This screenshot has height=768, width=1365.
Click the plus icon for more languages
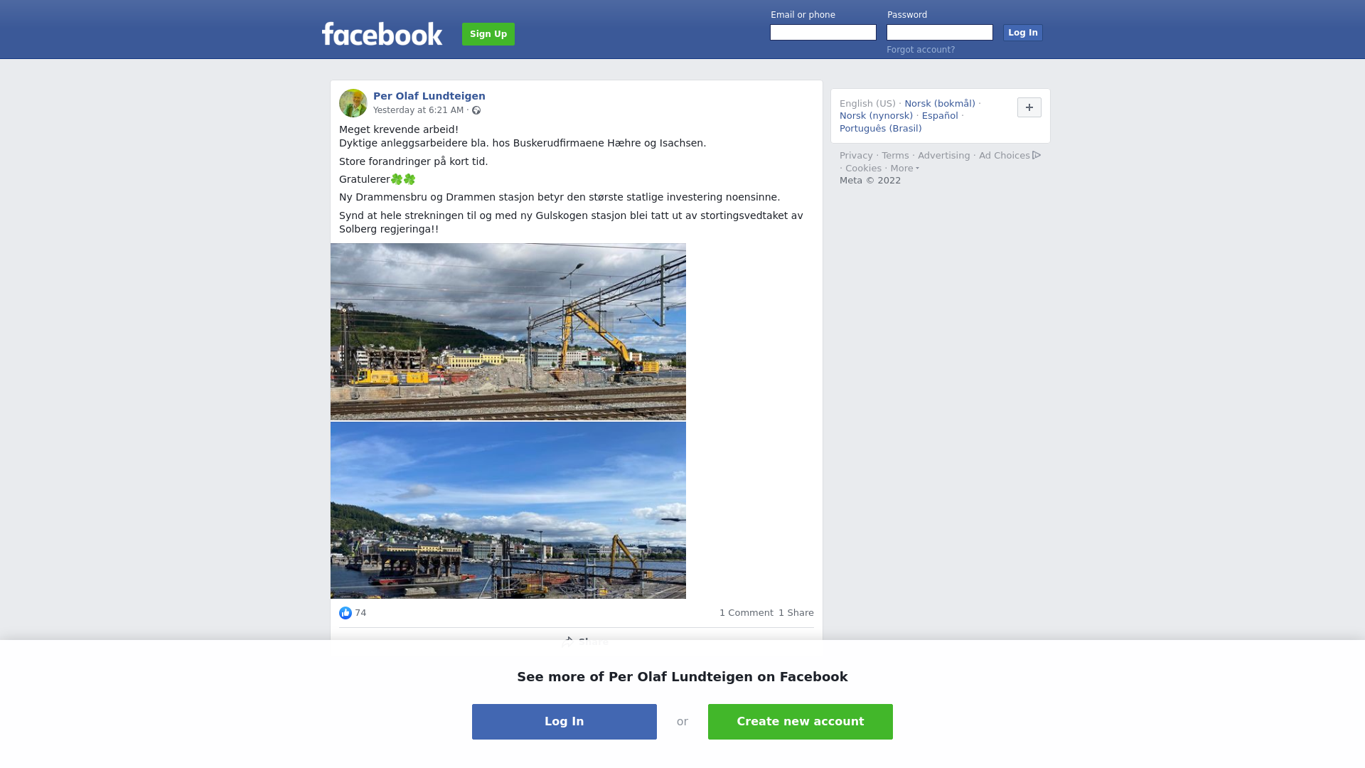1029,107
